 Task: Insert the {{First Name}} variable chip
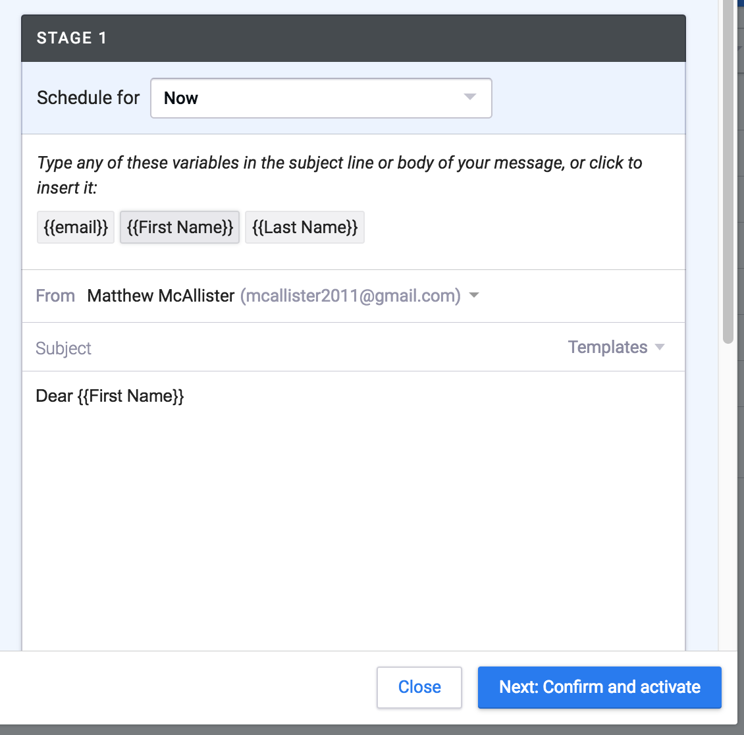(x=179, y=227)
